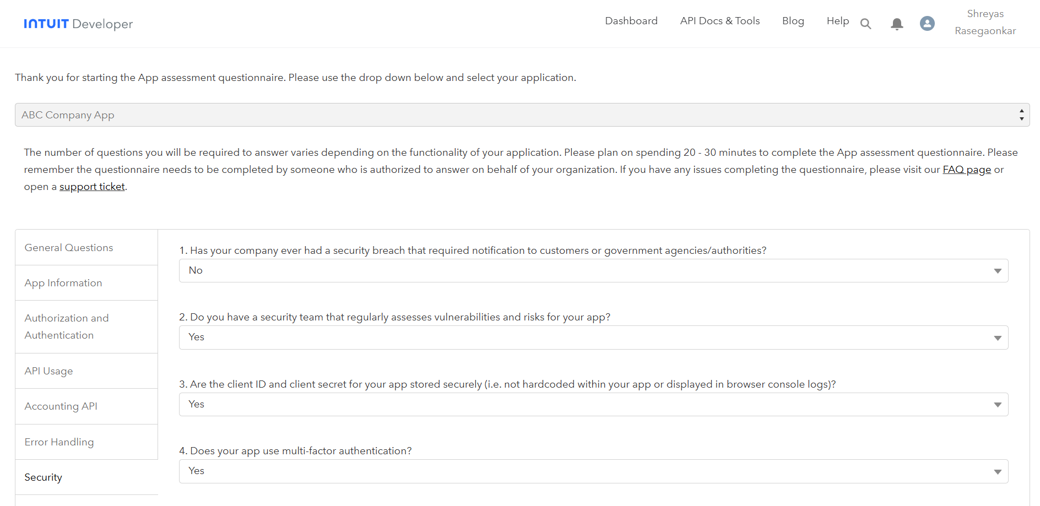Open the ABC Company App selector
The width and height of the screenshot is (1040, 506).
click(522, 115)
